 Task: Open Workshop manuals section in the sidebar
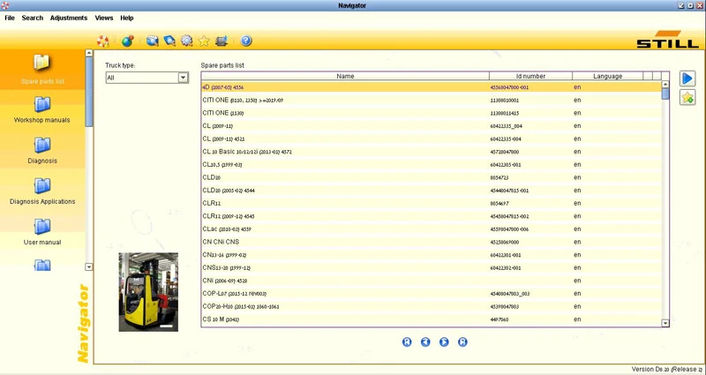coord(42,109)
